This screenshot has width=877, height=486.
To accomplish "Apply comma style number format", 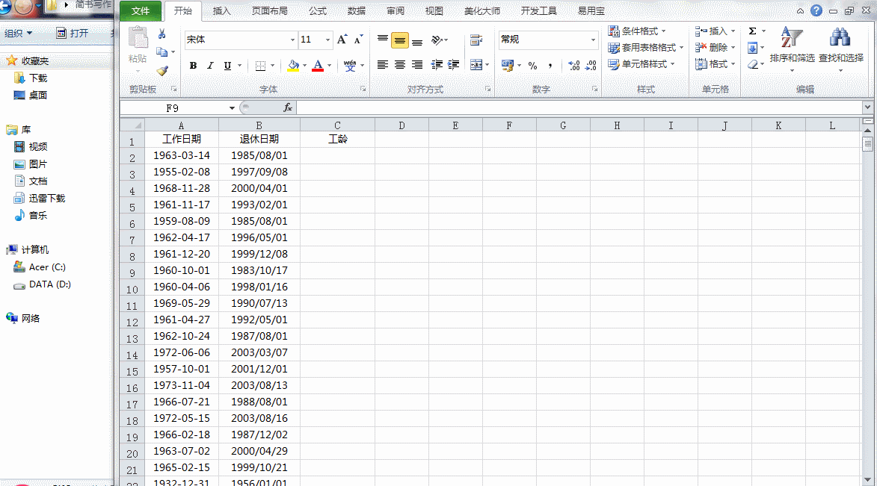I will point(550,66).
